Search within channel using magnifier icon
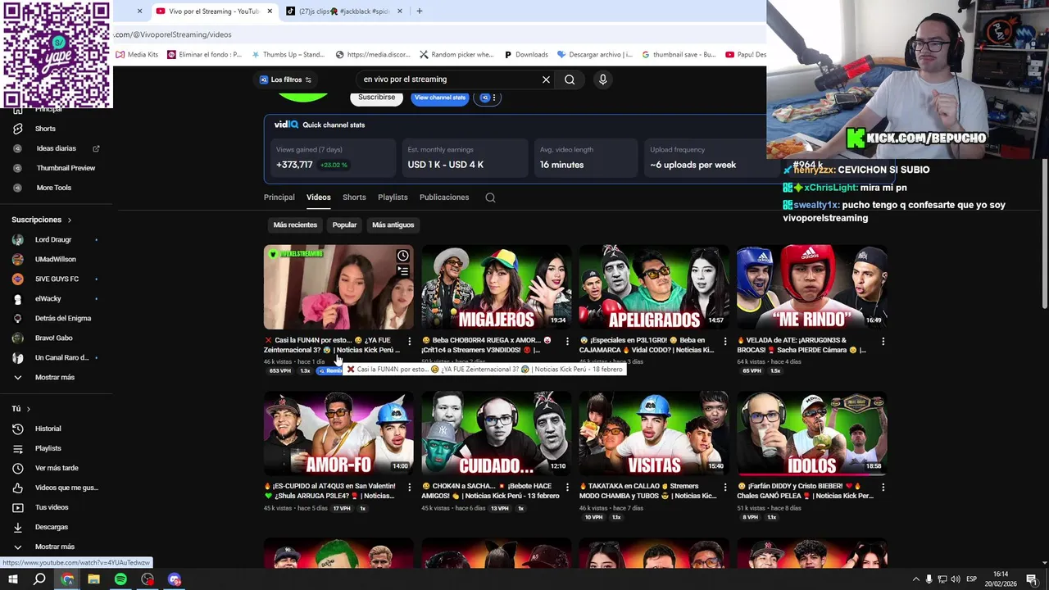The width and height of the screenshot is (1049, 590). 490,197
